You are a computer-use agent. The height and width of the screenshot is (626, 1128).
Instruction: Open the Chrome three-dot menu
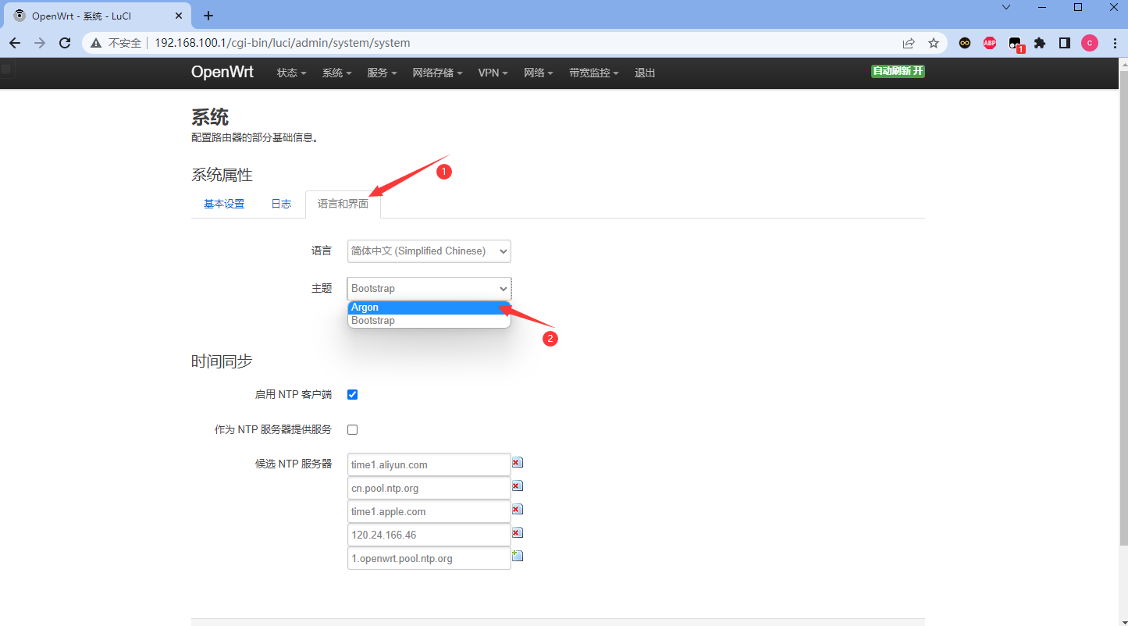click(1115, 43)
